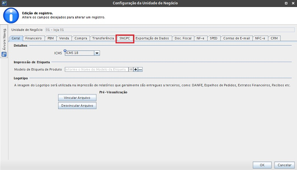This screenshot has width=297, height=170.
Task: Open the Geral tab
Action: pos(16,38)
